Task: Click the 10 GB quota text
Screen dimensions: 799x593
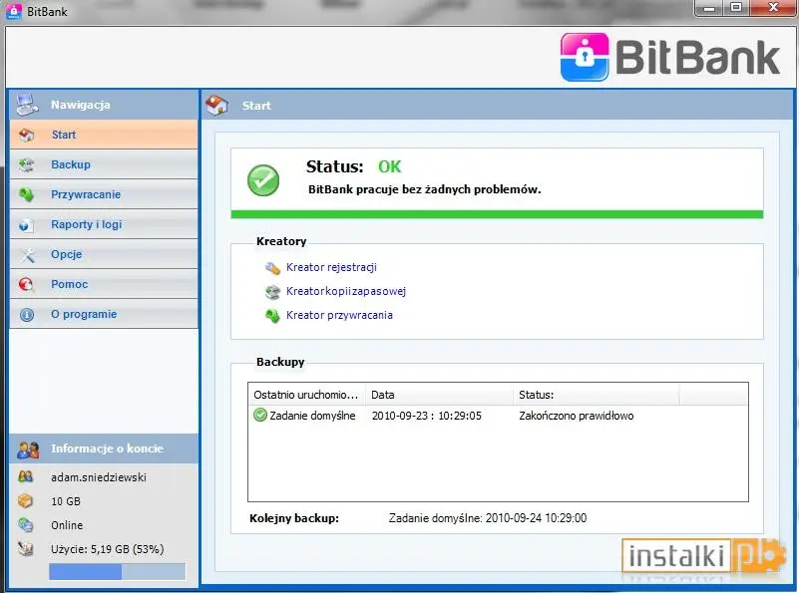Action: pos(66,501)
